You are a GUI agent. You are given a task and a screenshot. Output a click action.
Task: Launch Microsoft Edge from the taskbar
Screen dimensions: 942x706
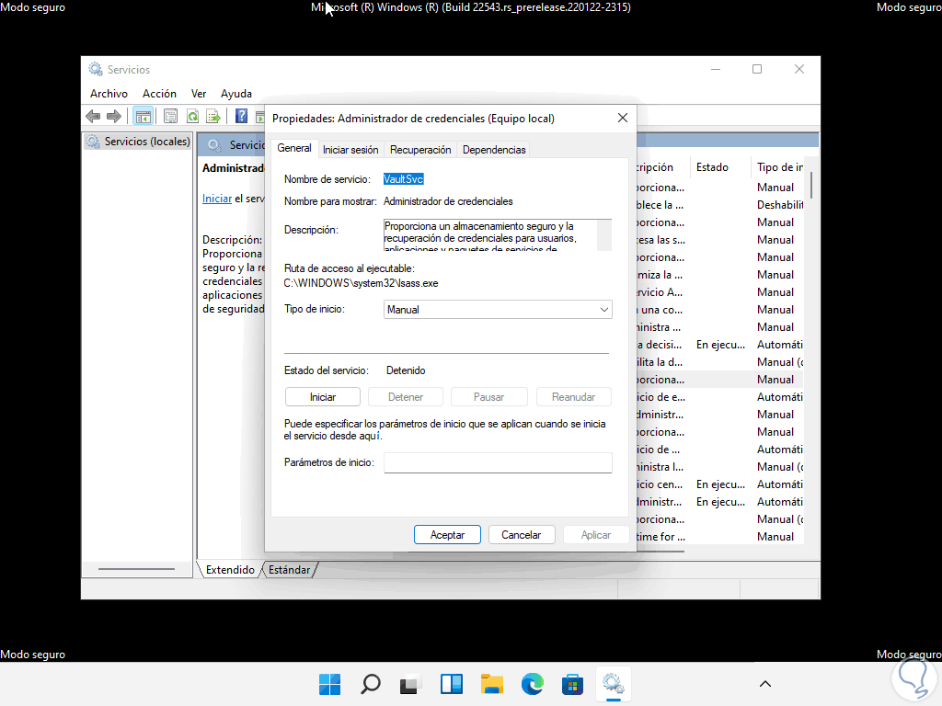533,684
